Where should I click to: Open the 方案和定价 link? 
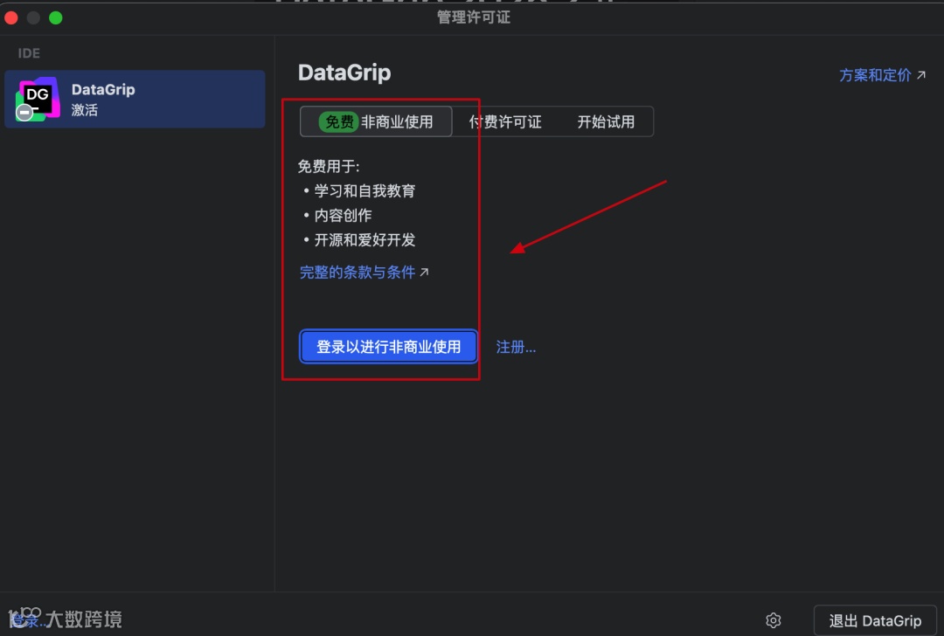click(882, 75)
